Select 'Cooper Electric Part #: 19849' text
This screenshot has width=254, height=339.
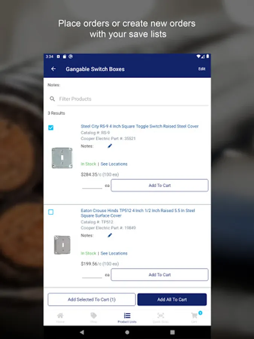coord(108,228)
